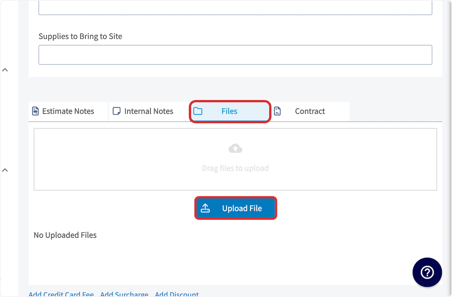Click the Estimate Notes document icon

pyautogui.click(x=35, y=111)
